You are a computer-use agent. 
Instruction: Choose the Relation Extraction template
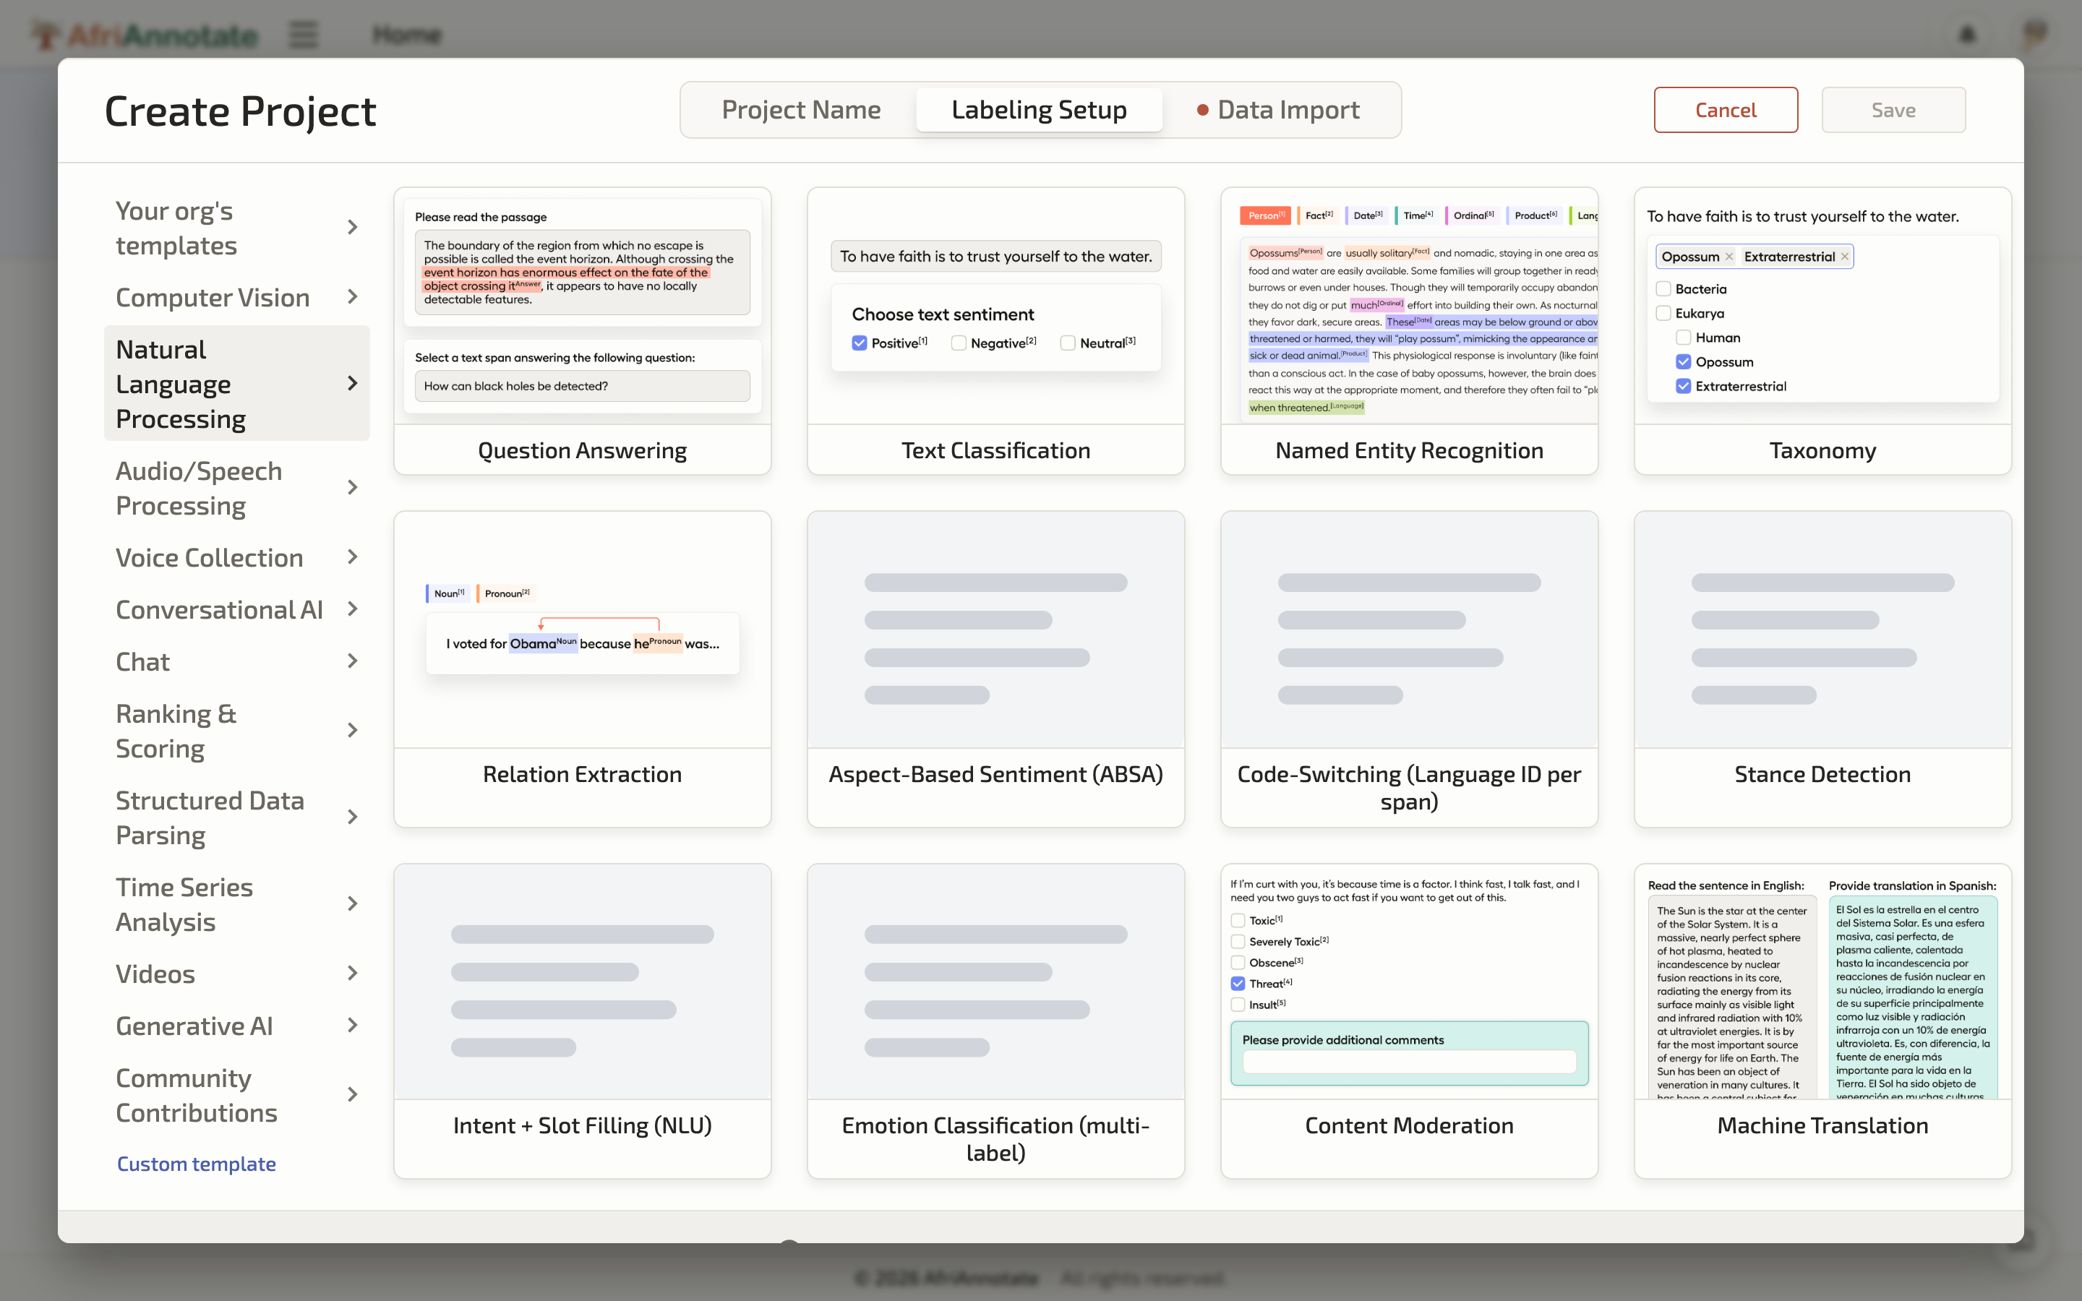click(583, 669)
